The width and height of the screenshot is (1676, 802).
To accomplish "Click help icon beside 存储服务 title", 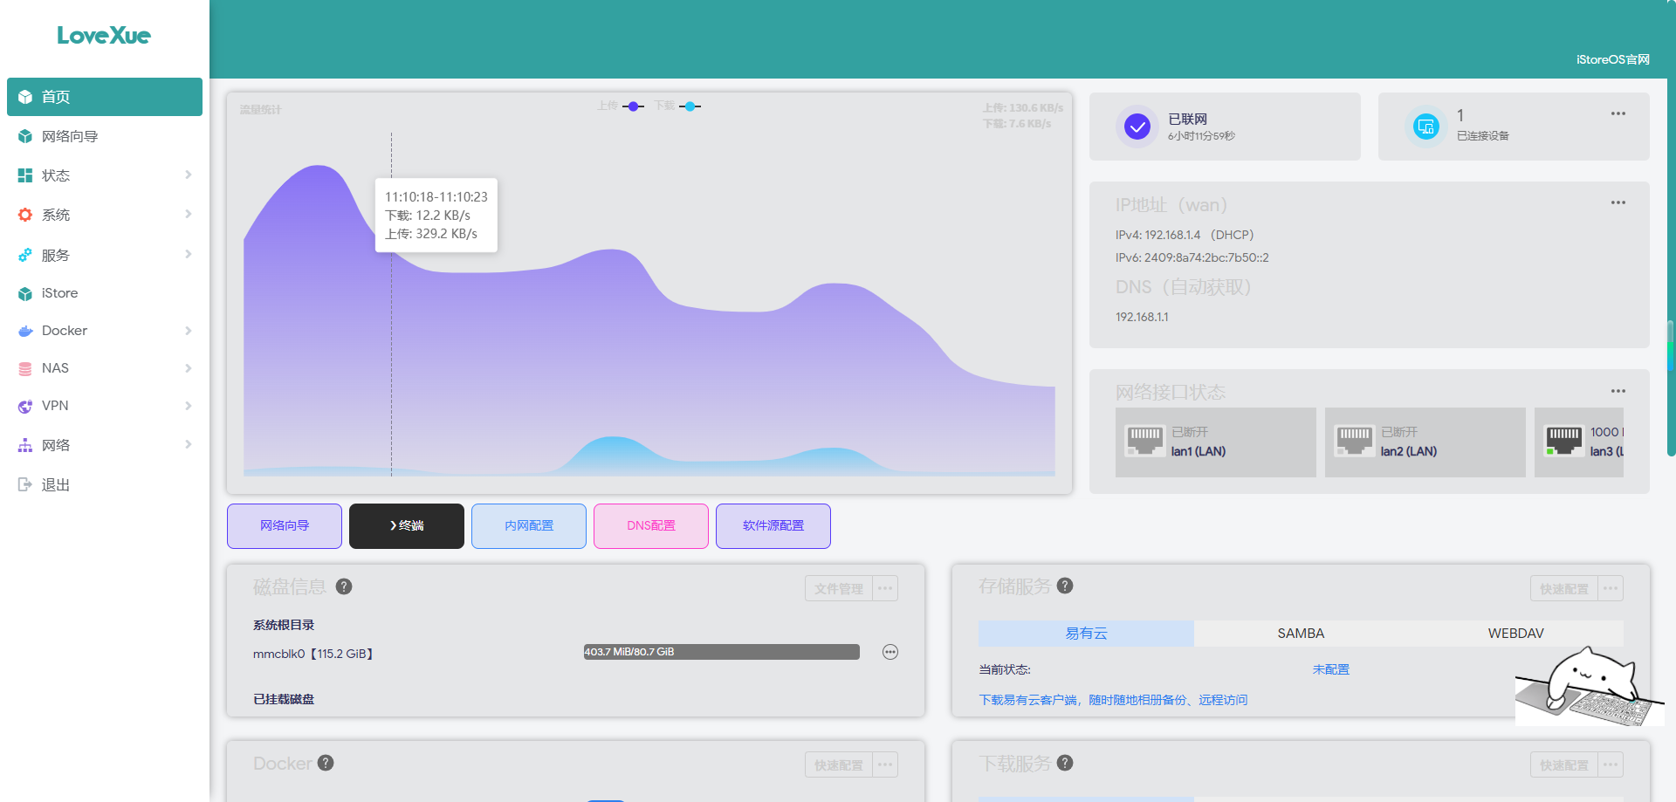I will [1065, 586].
